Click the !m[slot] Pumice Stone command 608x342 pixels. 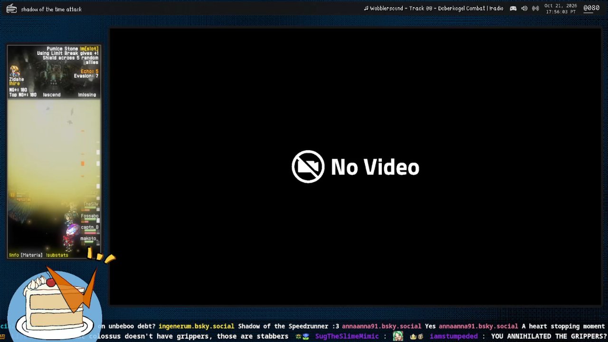point(89,49)
